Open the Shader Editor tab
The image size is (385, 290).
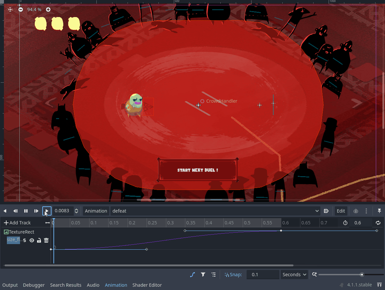[147, 285]
